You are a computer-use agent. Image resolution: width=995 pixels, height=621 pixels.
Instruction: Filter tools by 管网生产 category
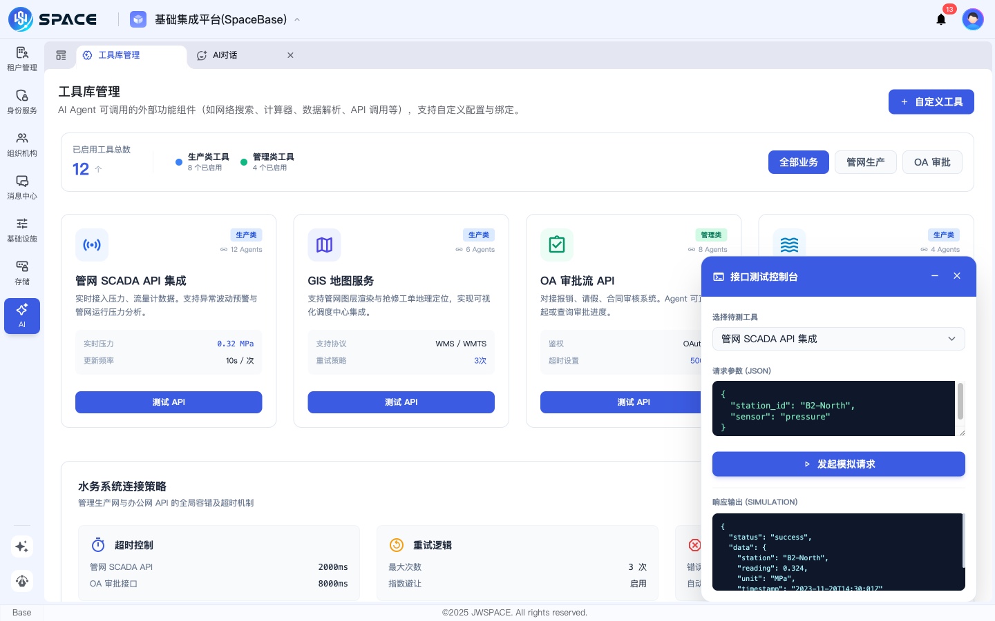[x=866, y=162]
